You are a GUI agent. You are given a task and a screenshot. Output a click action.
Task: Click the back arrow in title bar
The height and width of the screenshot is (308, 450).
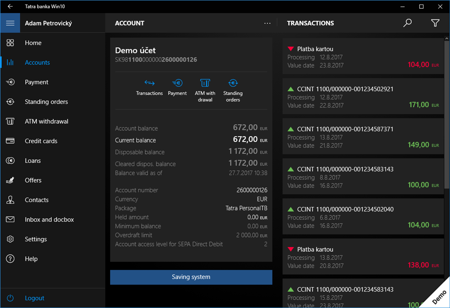[x=10, y=6]
